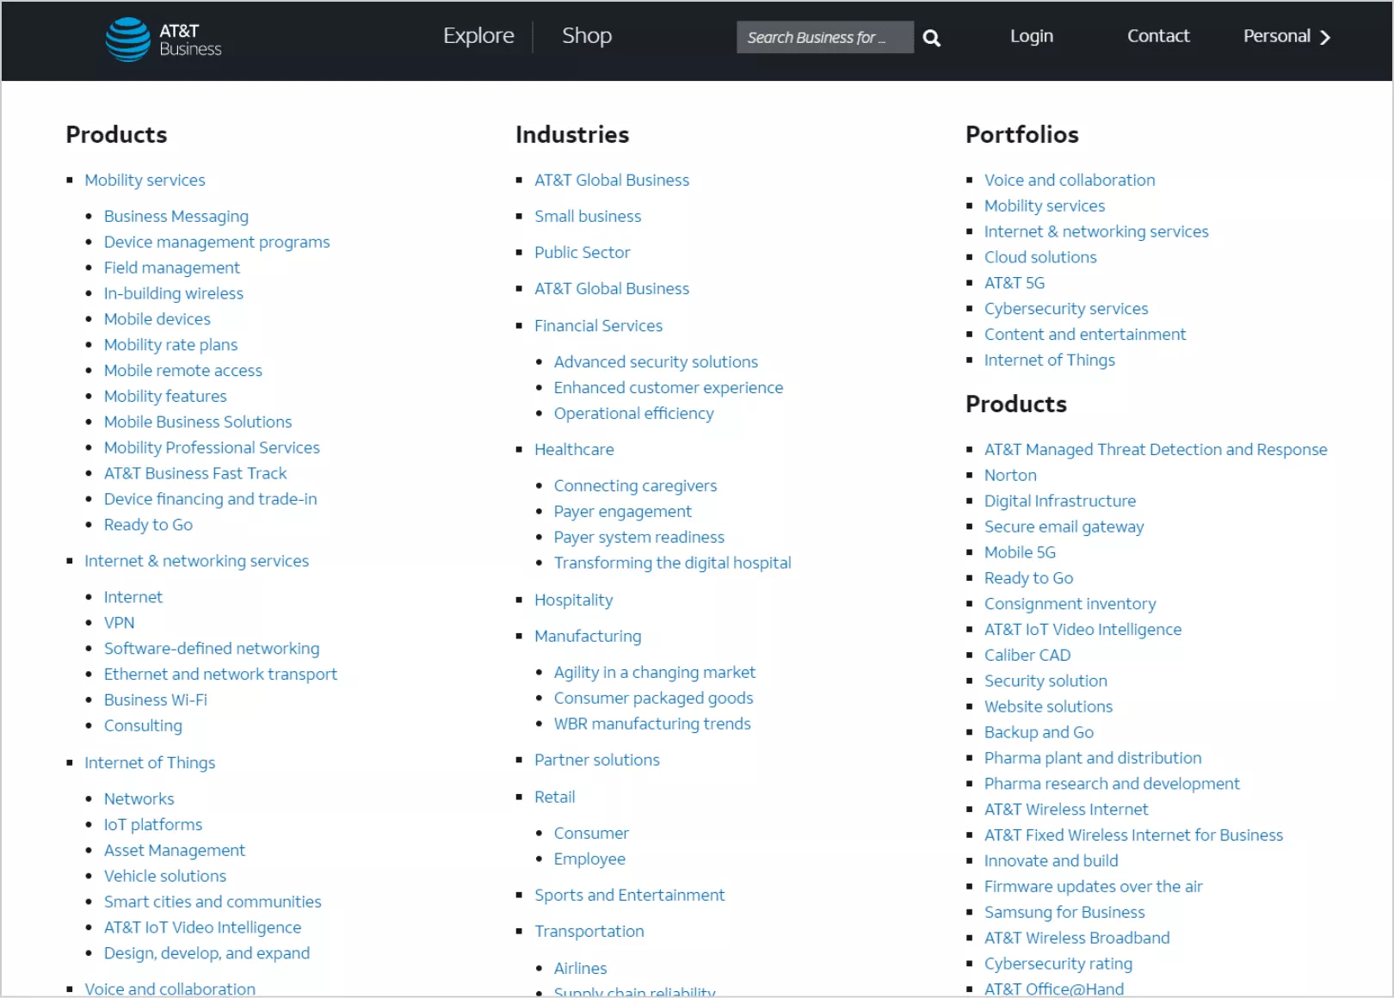Viewport: 1394px width, 998px height.
Task: View Mobility rate plans
Action: coord(170,345)
